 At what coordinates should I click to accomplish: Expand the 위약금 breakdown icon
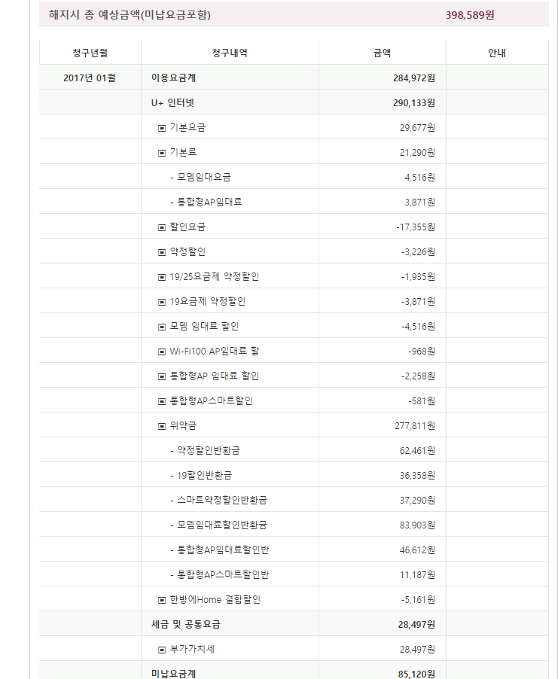(x=161, y=426)
